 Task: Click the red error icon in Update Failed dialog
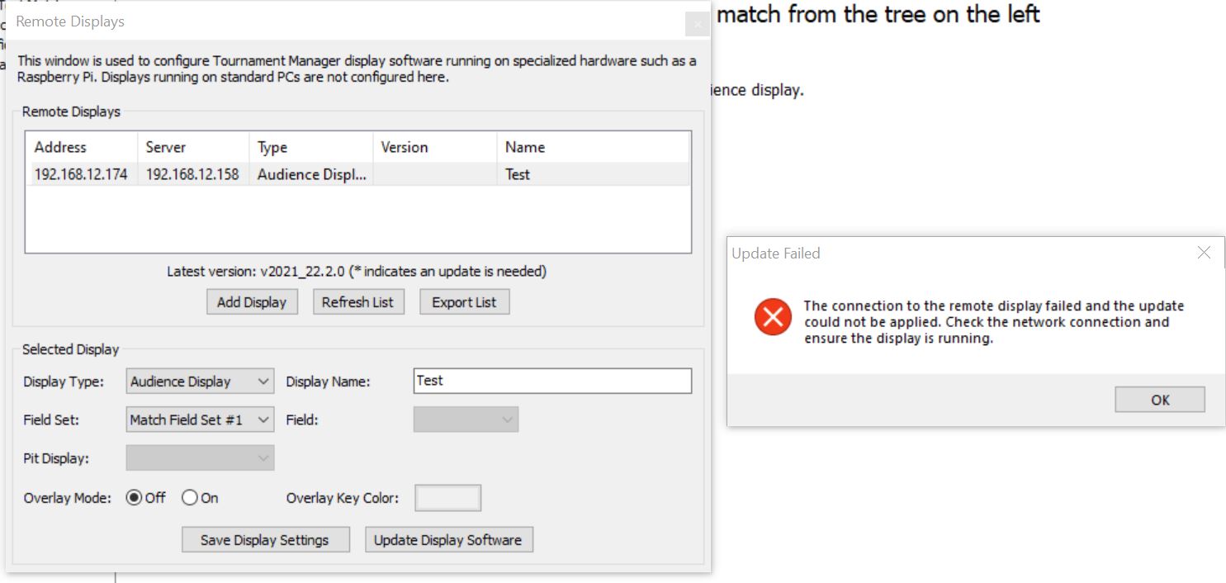[773, 317]
